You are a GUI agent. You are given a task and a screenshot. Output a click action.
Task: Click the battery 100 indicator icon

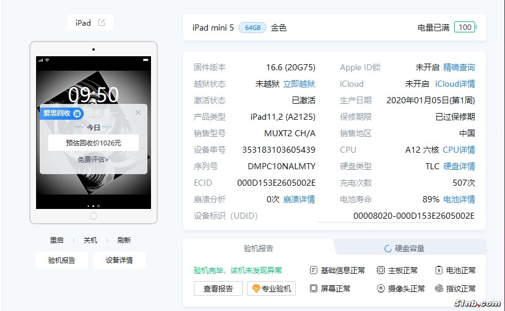465,27
